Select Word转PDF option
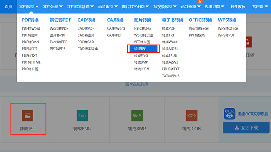This screenshot has width=271, height=152. pyautogui.click(x=59, y=28)
